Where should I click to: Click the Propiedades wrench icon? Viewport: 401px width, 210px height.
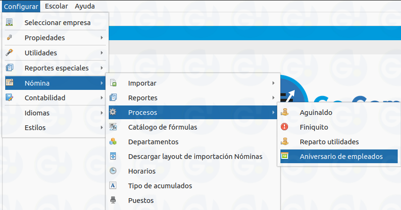(x=9, y=37)
